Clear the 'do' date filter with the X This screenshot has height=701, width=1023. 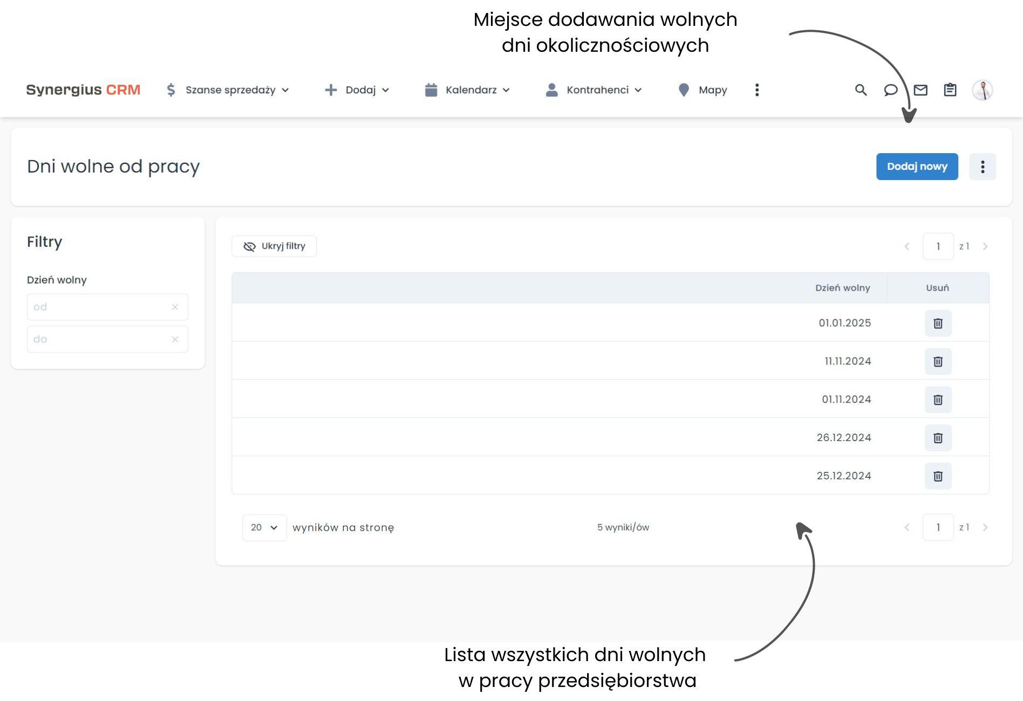click(x=175, y=339)
